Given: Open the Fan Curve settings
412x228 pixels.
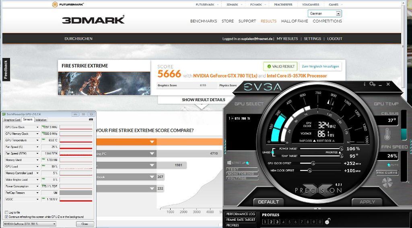Looking at the screenshot, I should coord(387,173).
